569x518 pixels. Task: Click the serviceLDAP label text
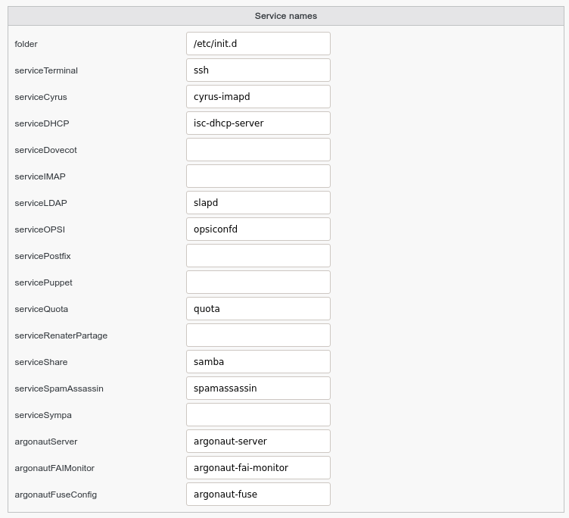[x=41, y=203]
